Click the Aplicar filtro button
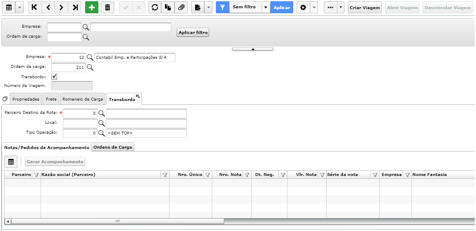Screen dimensions: 476x231 pyautogui.click(x=193, y=33)
